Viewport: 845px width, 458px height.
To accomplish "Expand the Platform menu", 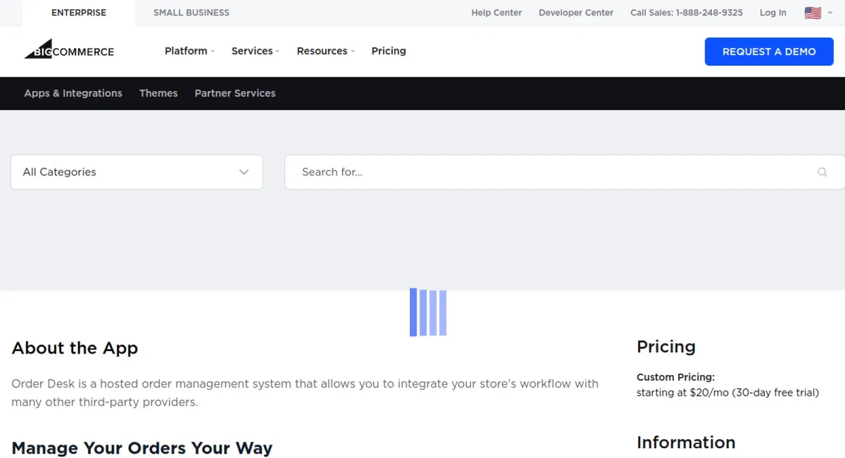I will pos(189,51).
